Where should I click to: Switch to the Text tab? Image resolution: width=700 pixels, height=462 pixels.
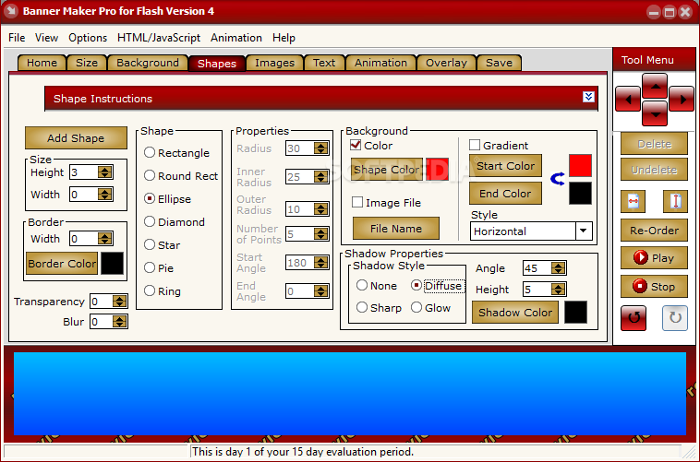tap(324, 63)
